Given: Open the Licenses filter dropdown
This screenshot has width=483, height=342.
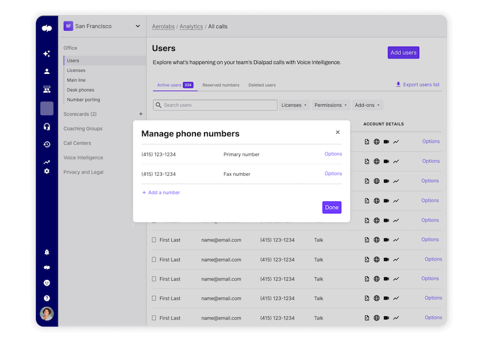Looking at the screenshot, I should click(x=294, y=105).
